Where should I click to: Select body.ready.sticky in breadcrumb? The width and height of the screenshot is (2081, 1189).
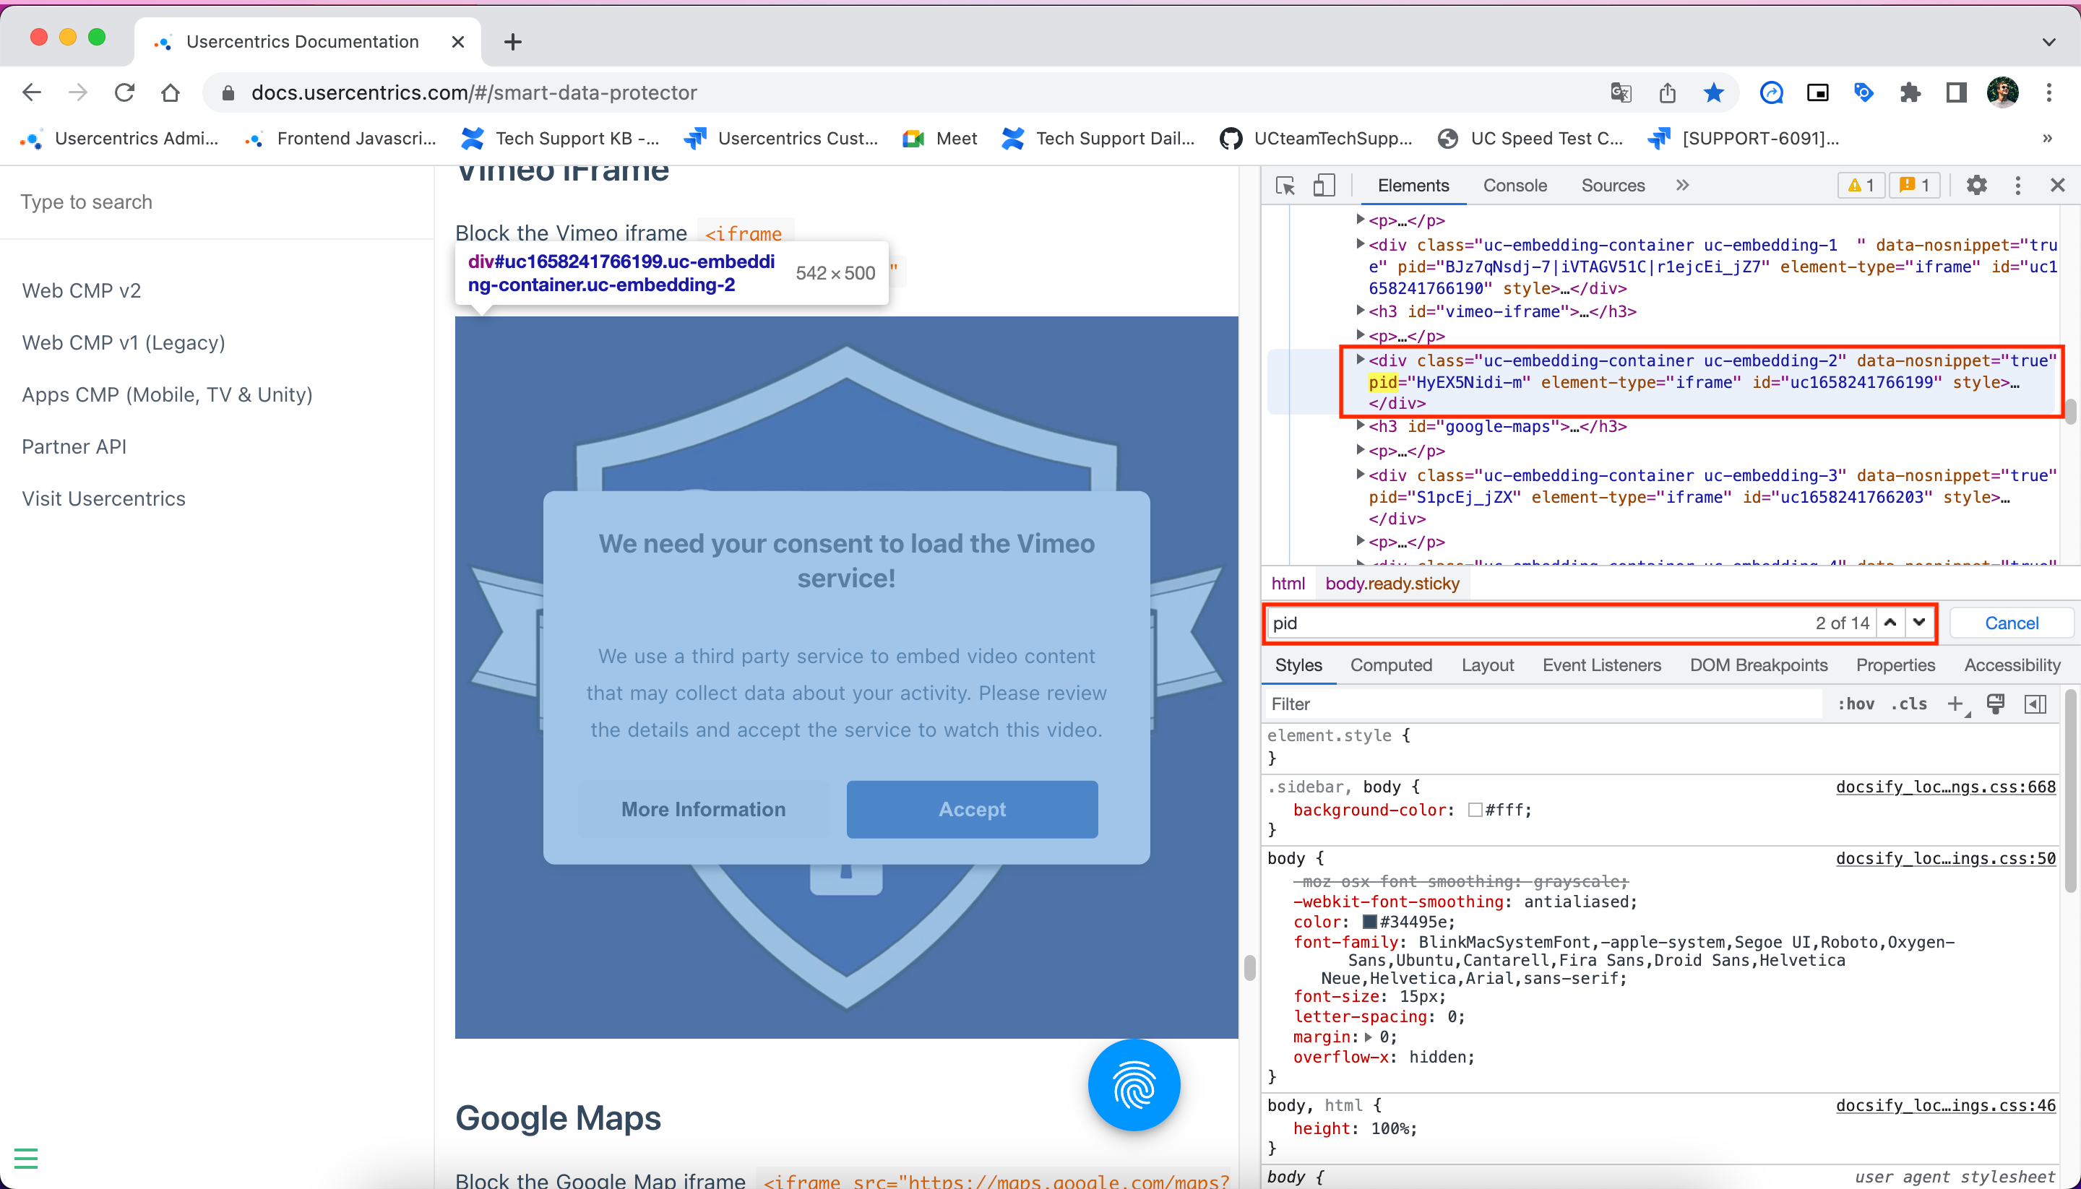click(x=1392, y=584)
